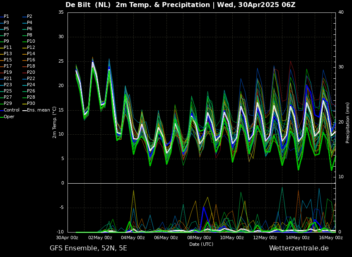Click the Oper legend entry
Image resolution: width=352 pixels, height=257 pixels.
tap(9, 117)
